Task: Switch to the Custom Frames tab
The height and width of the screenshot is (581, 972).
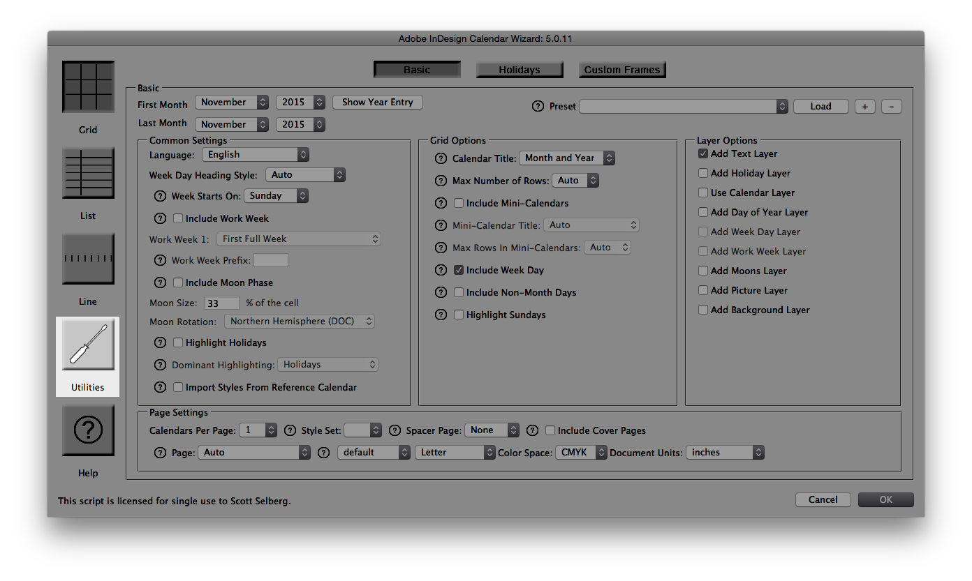Action: pyautogui.click(x=622, y=70)
